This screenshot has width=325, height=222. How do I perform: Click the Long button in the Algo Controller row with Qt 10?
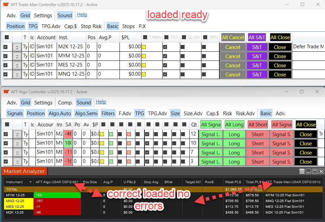coord(234,143)
